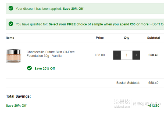Open the Chantecaille foundation product thumbnail
164x113 pixels.
pos(14,56)
